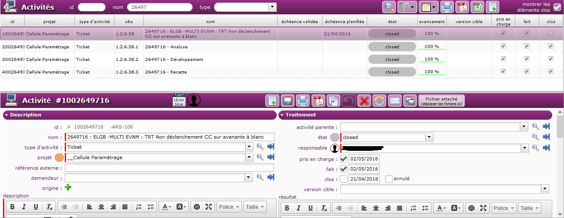Image resolution: width=564 pixels, height=218 pixels.
Task: Click the 'Fichier attaché' button
Action: tap(441, 101)
